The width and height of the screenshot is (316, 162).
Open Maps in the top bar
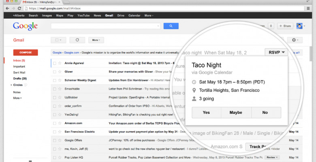(60, 15)
